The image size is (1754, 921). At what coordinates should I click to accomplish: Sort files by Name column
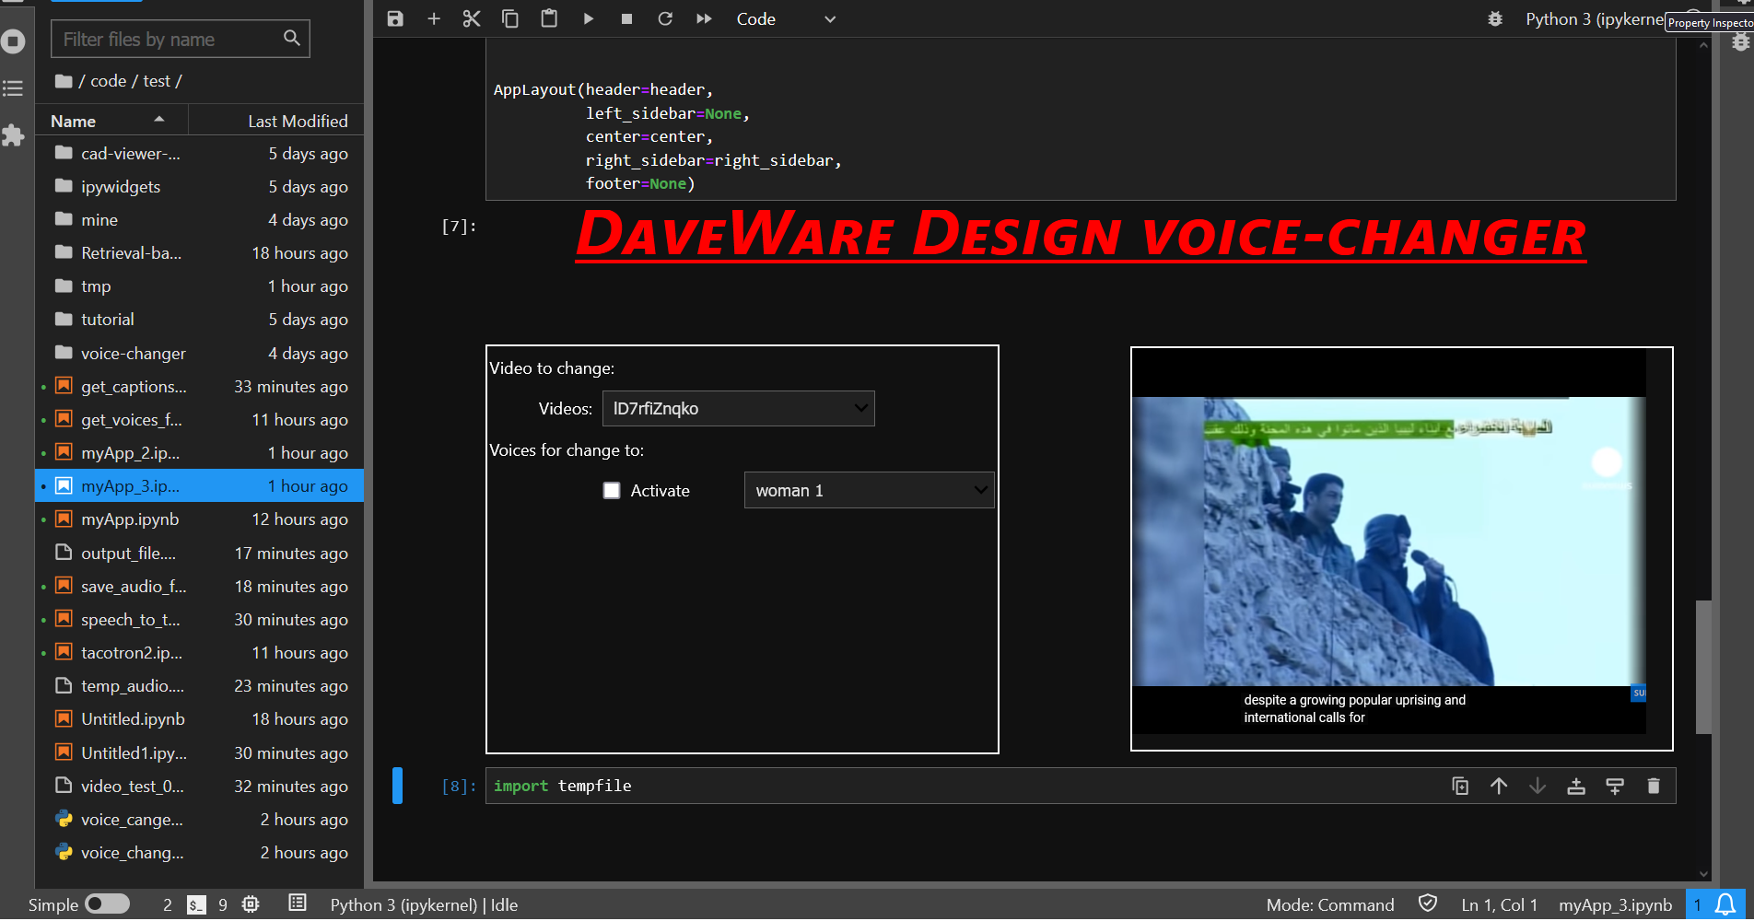[x=111, y=121]
